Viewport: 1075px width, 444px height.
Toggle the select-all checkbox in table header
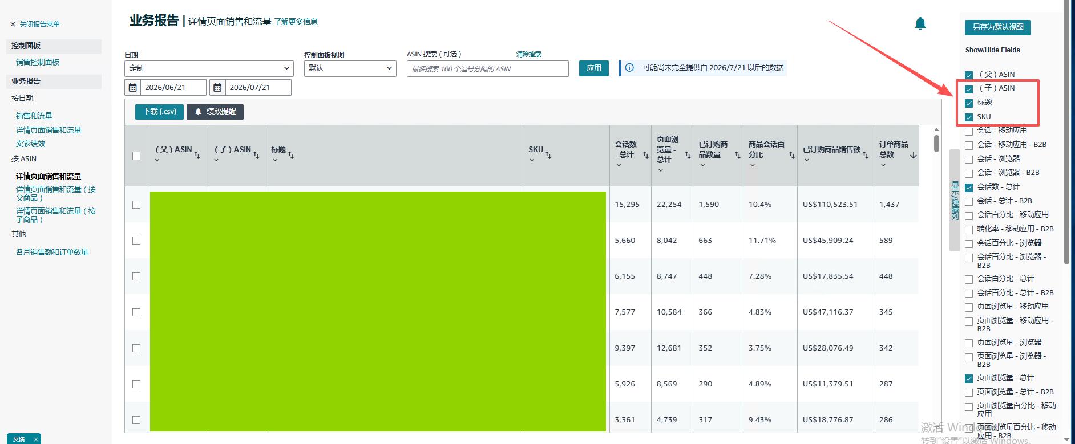[x=136, y=156]
